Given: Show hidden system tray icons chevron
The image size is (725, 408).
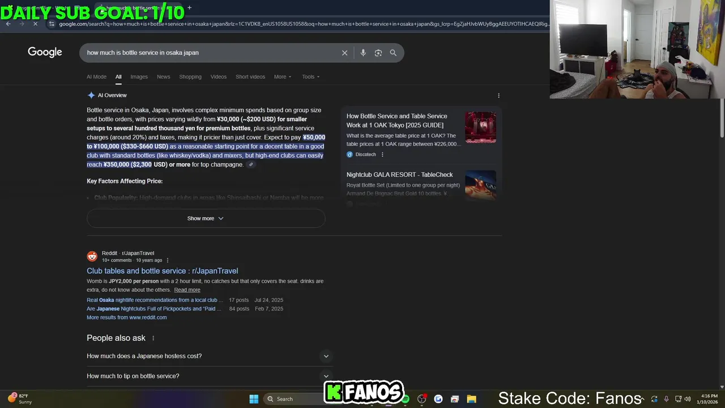Looking at the screenshot, I should point(642,399).
